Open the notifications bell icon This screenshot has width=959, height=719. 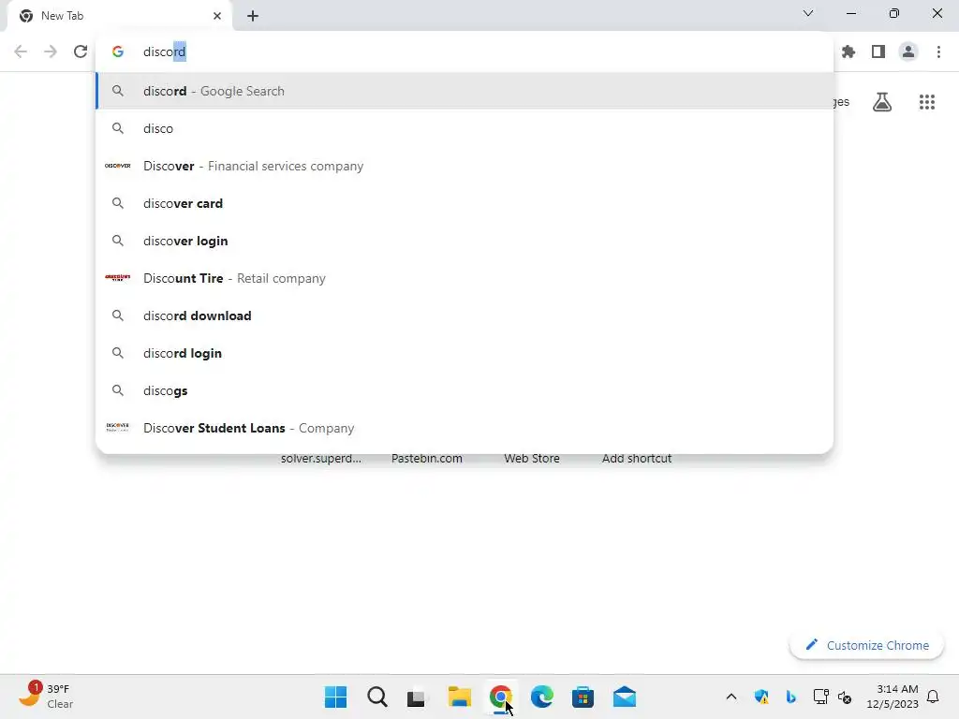point(933,697)
